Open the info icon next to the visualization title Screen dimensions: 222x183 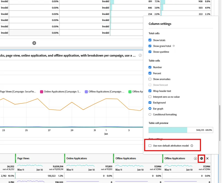tap(140, 55)
